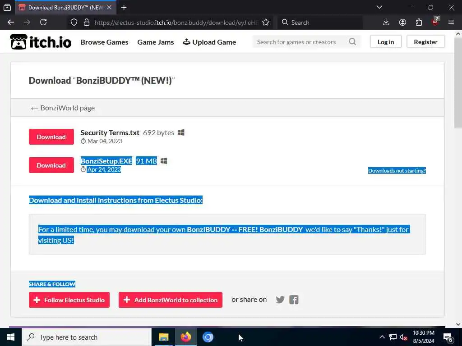Screen dimensions: 462x346
Task: Click the 'Apr 24, 2023' date text
Action: [x=104, y=169]
